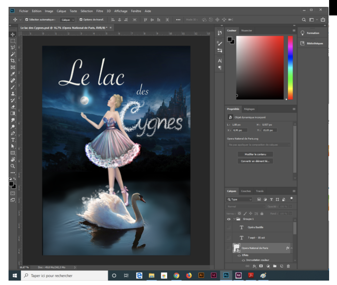Collapse the Groupe 1 folder chevron
The width and height of the screenshot is (337, 285).
pyautogui.click(x=234, y=219)
